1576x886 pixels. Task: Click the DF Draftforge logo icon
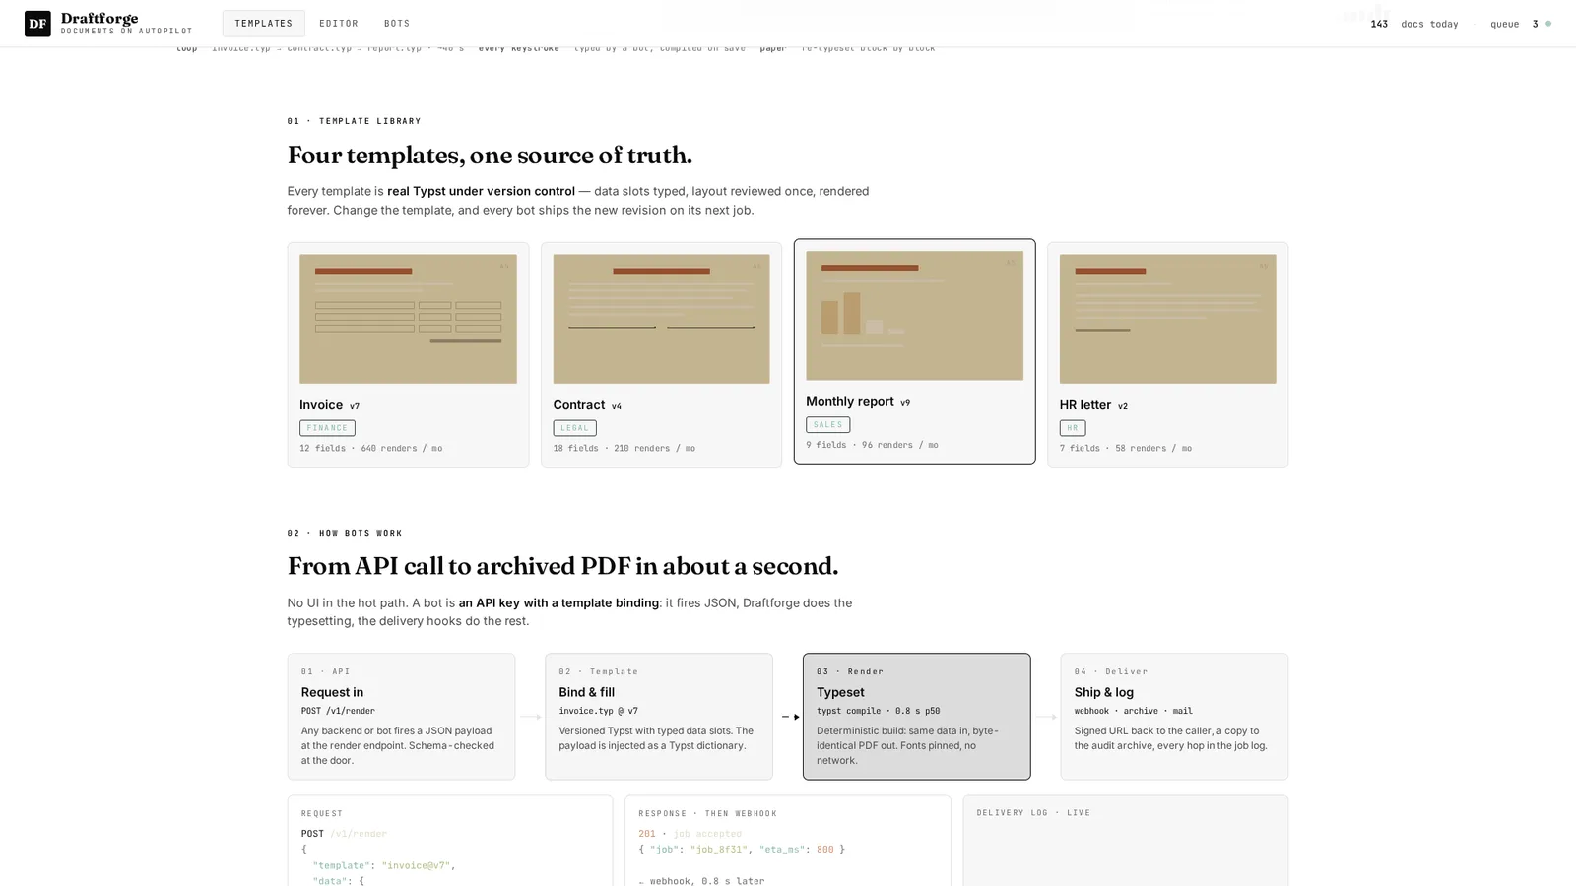tap(37, 24)
